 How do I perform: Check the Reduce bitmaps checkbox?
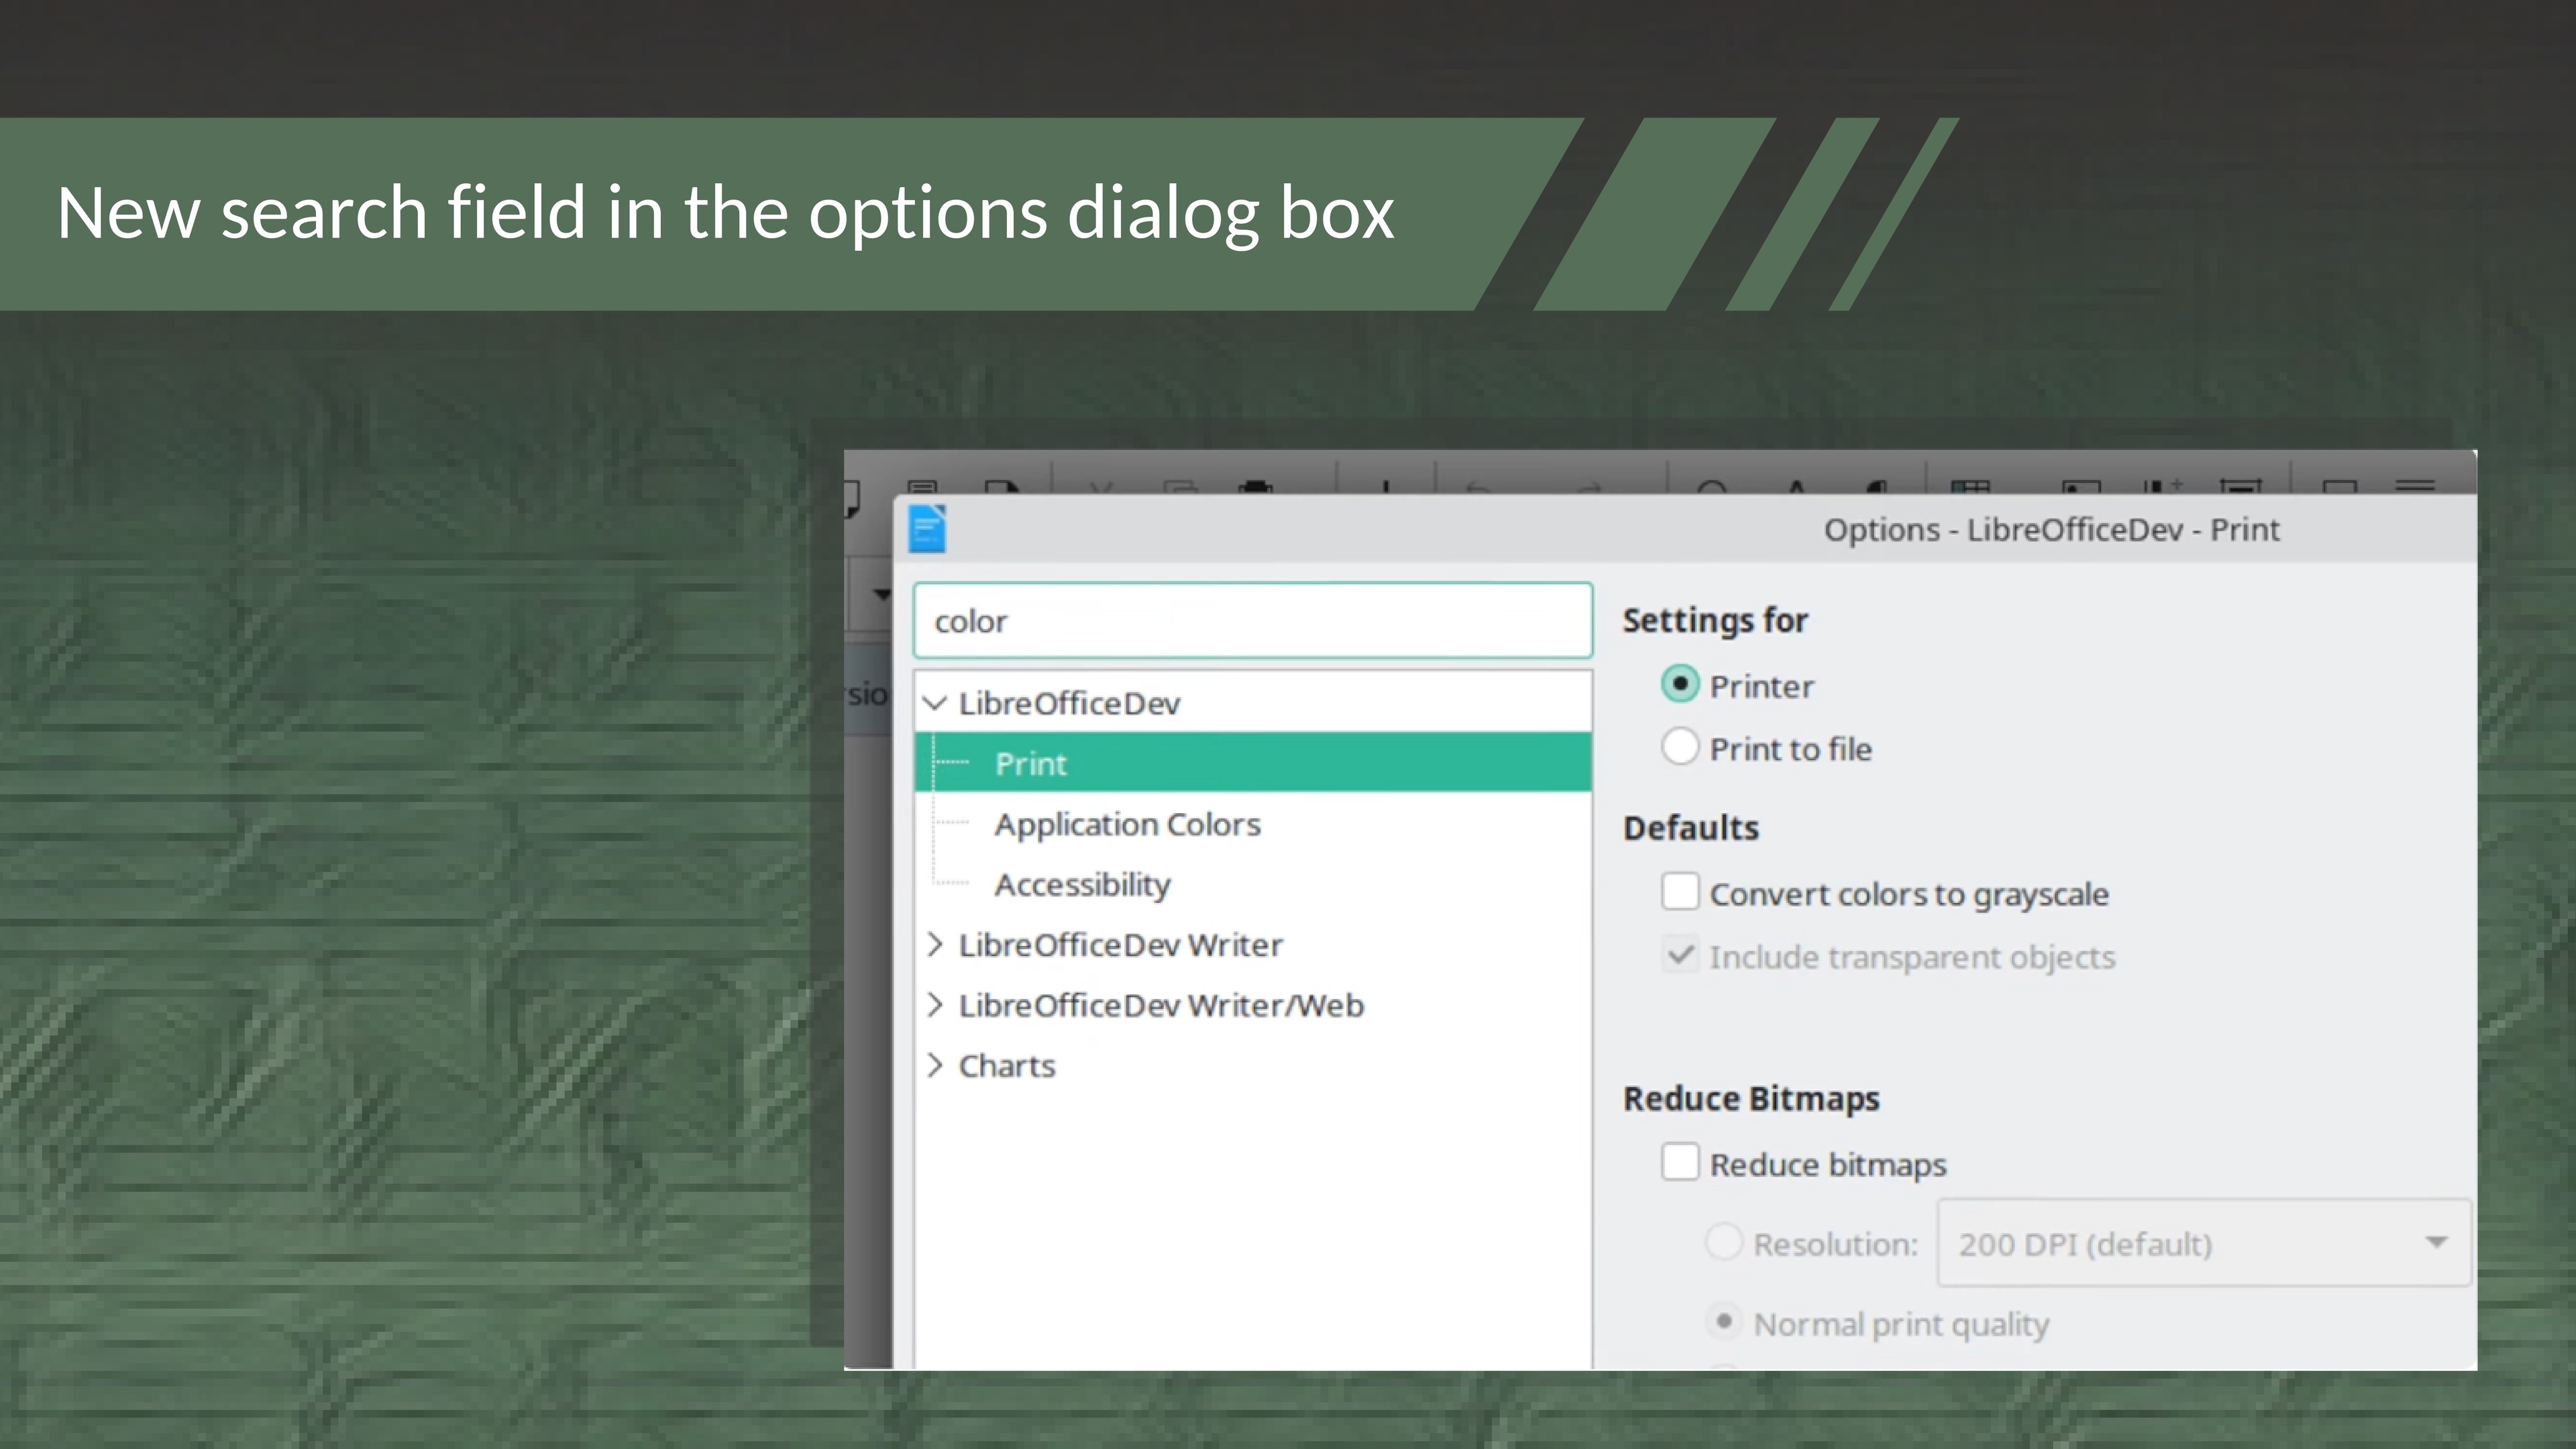coord(1680,1163)
